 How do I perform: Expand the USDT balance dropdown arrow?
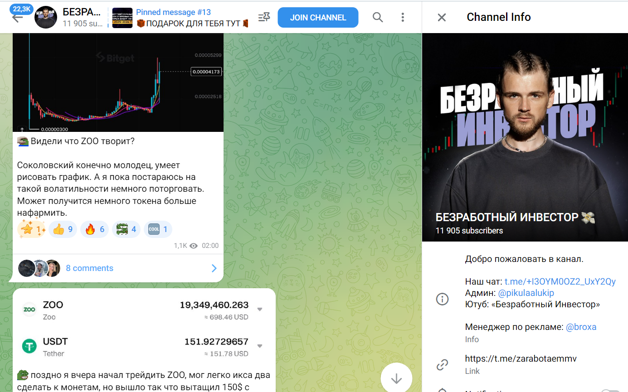pyautogui.click(x=259, y=345)
